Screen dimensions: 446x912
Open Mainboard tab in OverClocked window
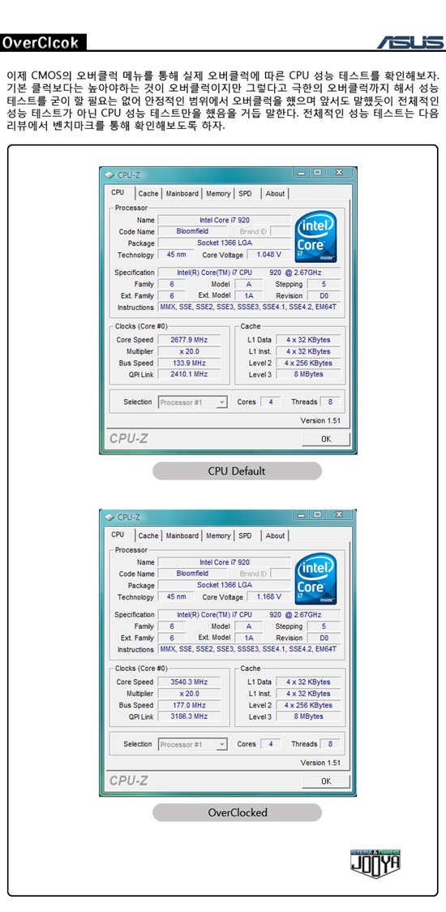[182, 536]
